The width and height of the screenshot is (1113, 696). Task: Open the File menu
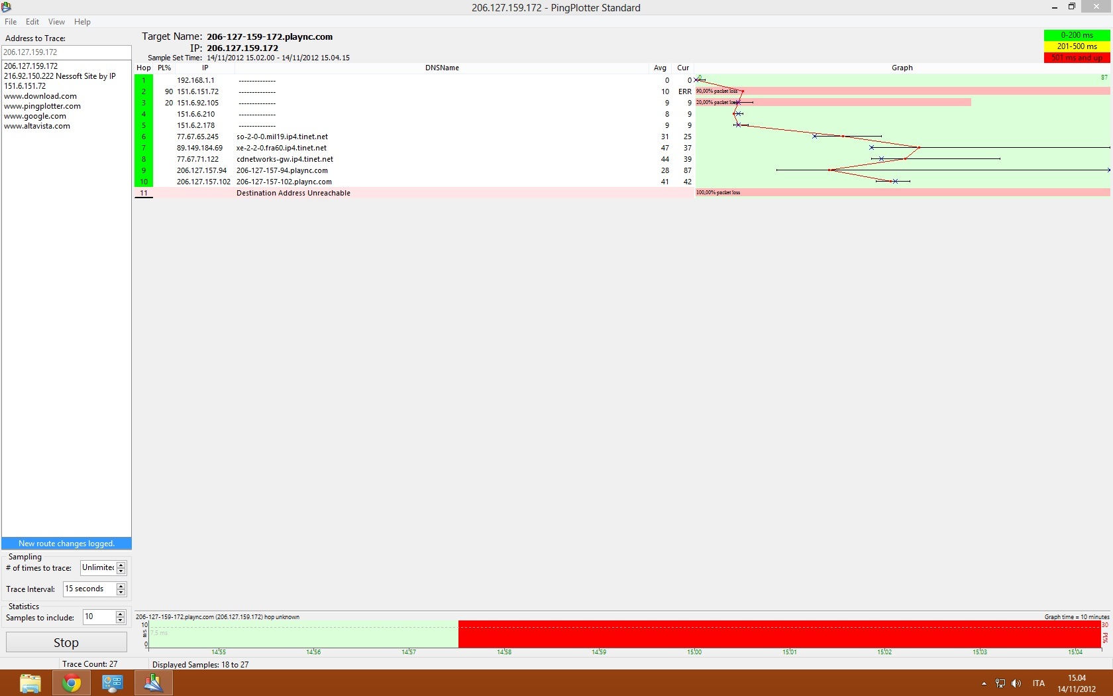pos(11,22)
